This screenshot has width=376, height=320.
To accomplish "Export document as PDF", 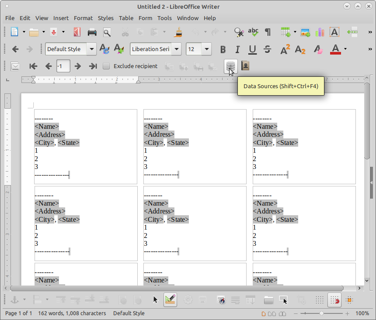I will 77,32.
